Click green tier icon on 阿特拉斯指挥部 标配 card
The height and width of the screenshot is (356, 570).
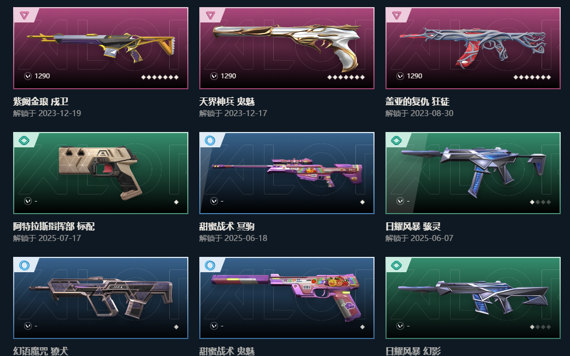pyautogui.click(x=24, y=140)
